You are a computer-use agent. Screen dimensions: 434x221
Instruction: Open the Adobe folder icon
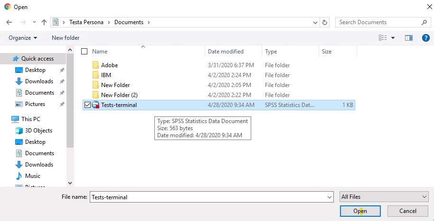[95, 65]
